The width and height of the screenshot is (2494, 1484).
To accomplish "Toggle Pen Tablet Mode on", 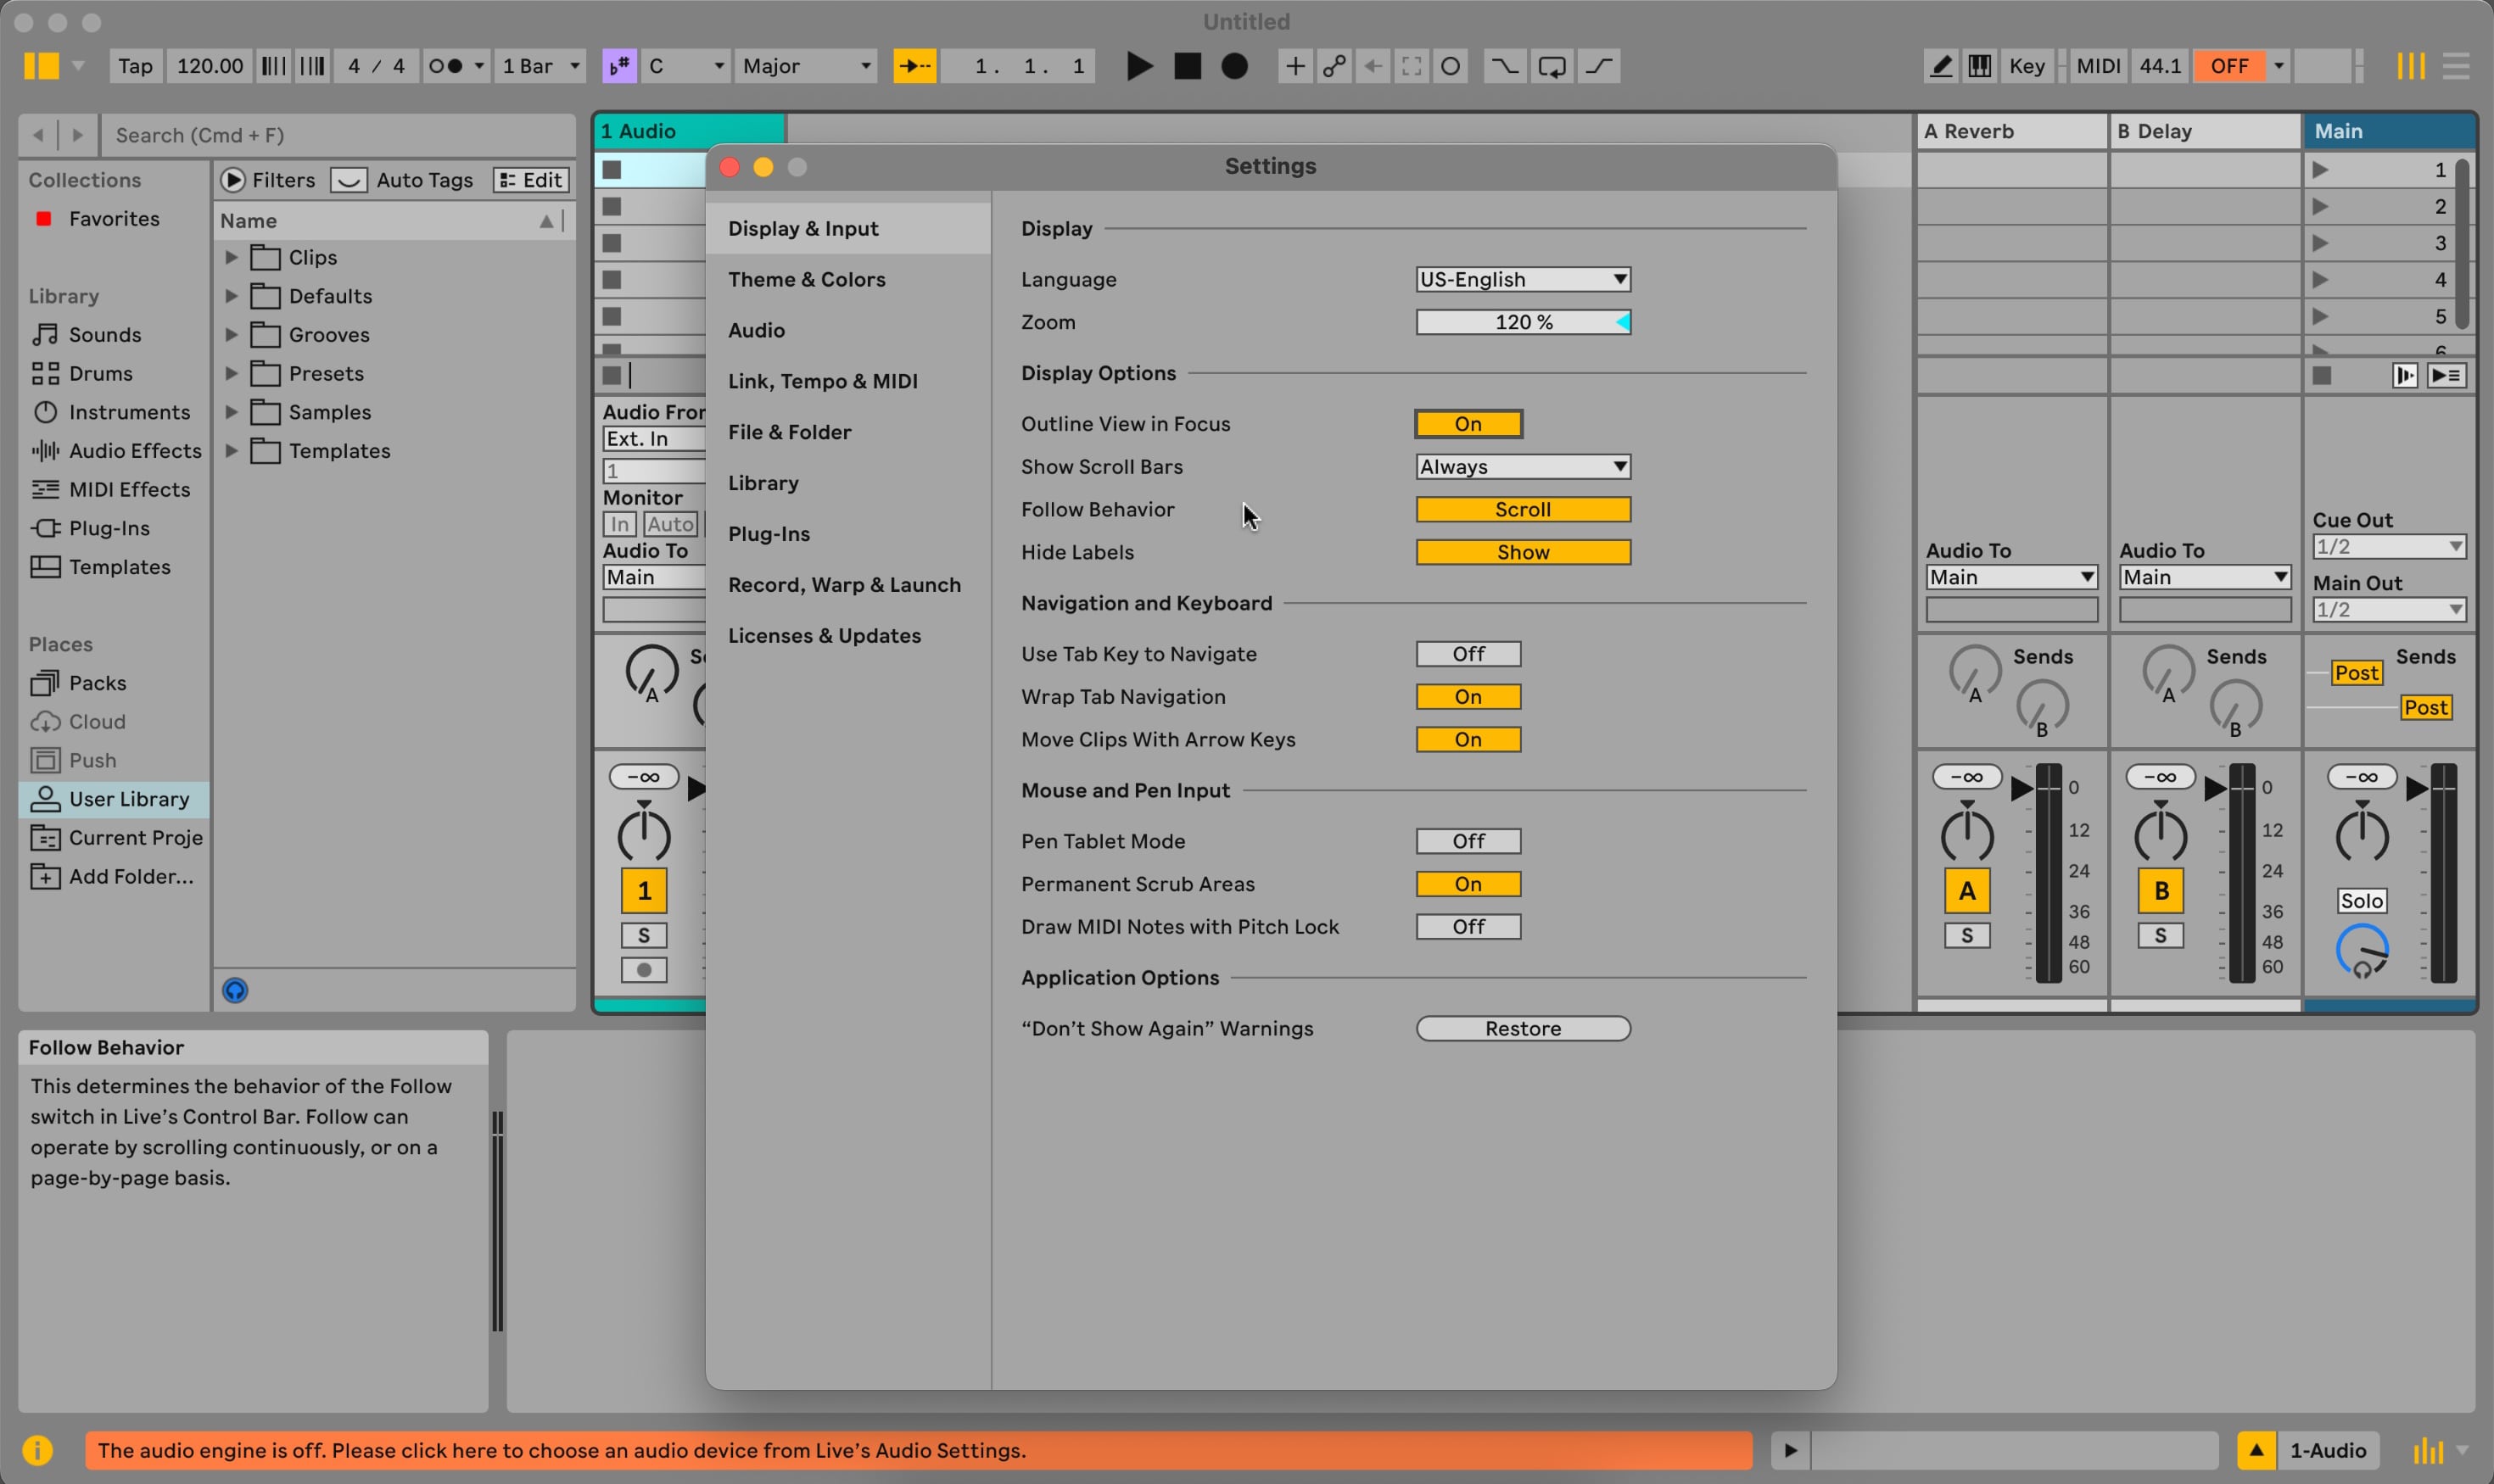I will tap(1468, 840).
